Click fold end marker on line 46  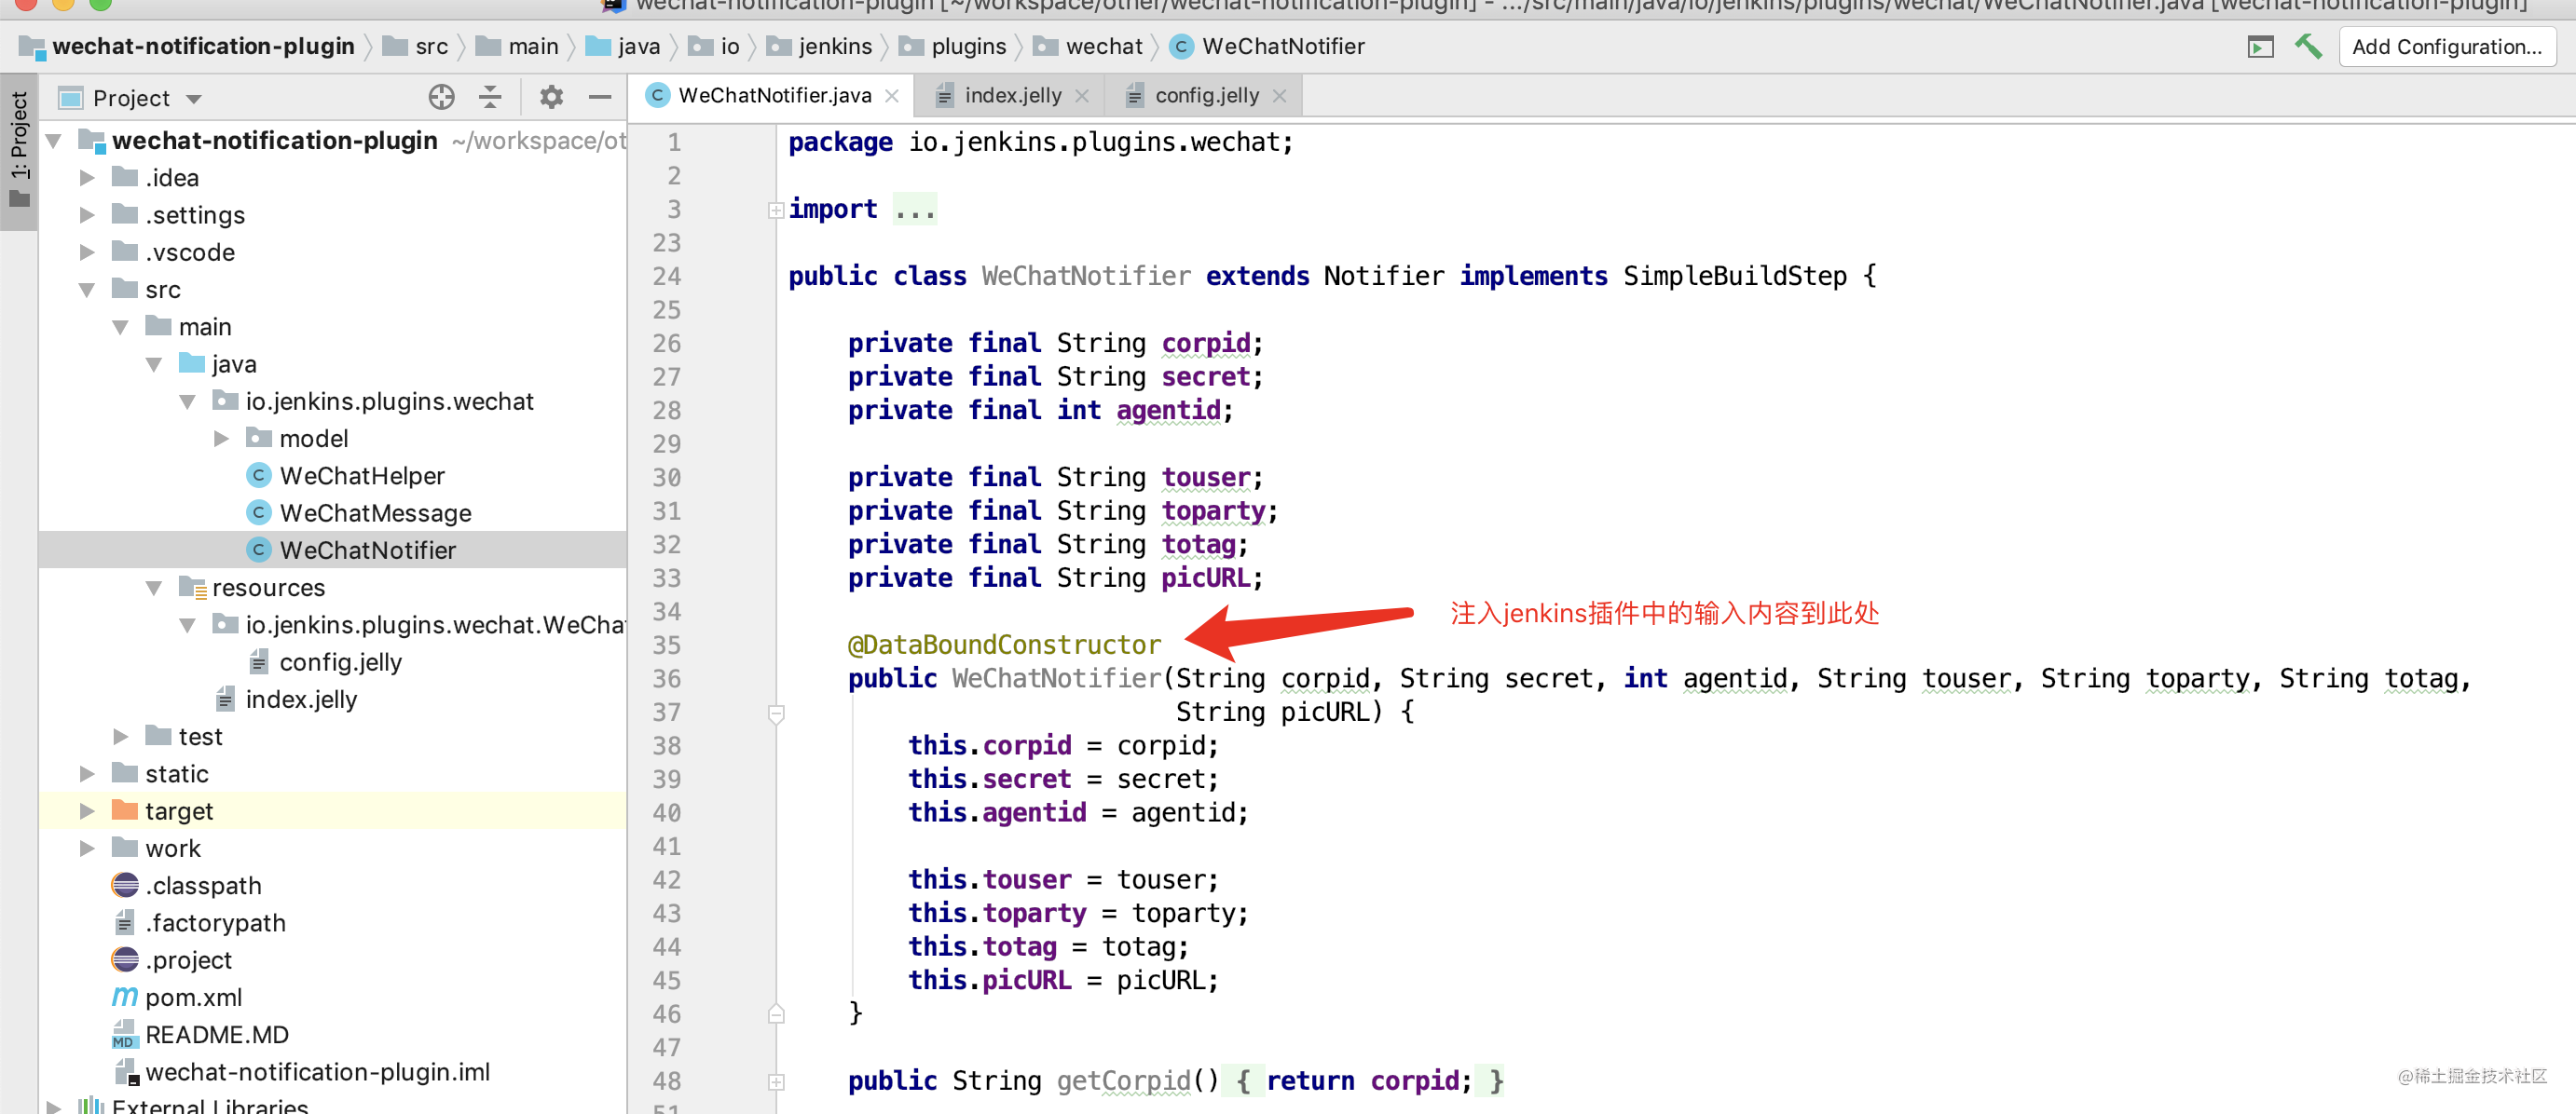[x=776, y=1014]
